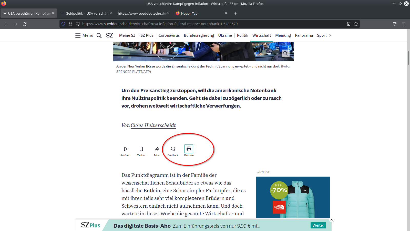
Task: Expand more sections with arrow after Sport
Action: coord(330,35)
